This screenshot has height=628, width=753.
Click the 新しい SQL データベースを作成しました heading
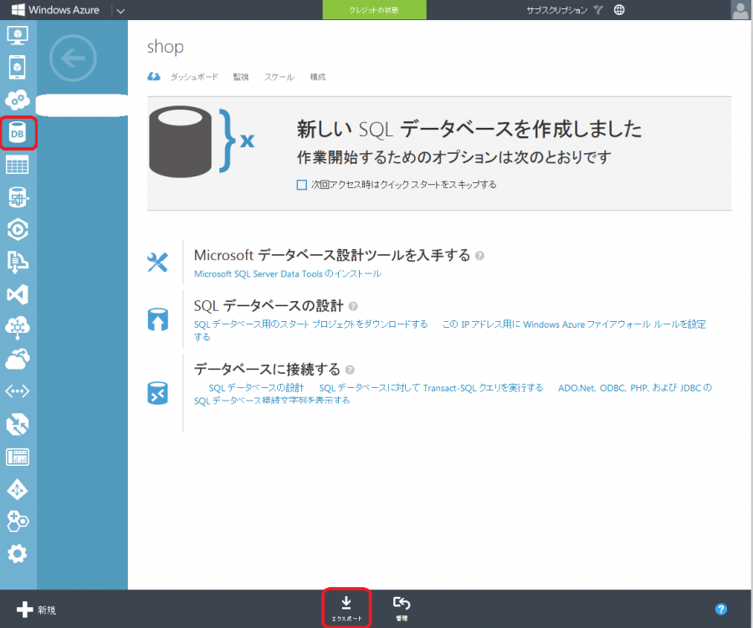pyautogui.click(x=469, y=129)
